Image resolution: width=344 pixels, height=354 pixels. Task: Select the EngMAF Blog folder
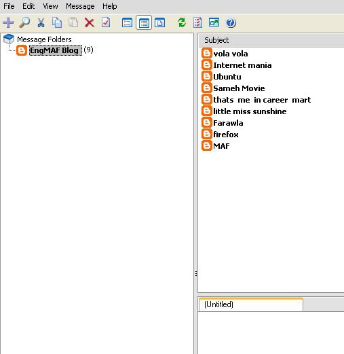click(x=55, y=50)
